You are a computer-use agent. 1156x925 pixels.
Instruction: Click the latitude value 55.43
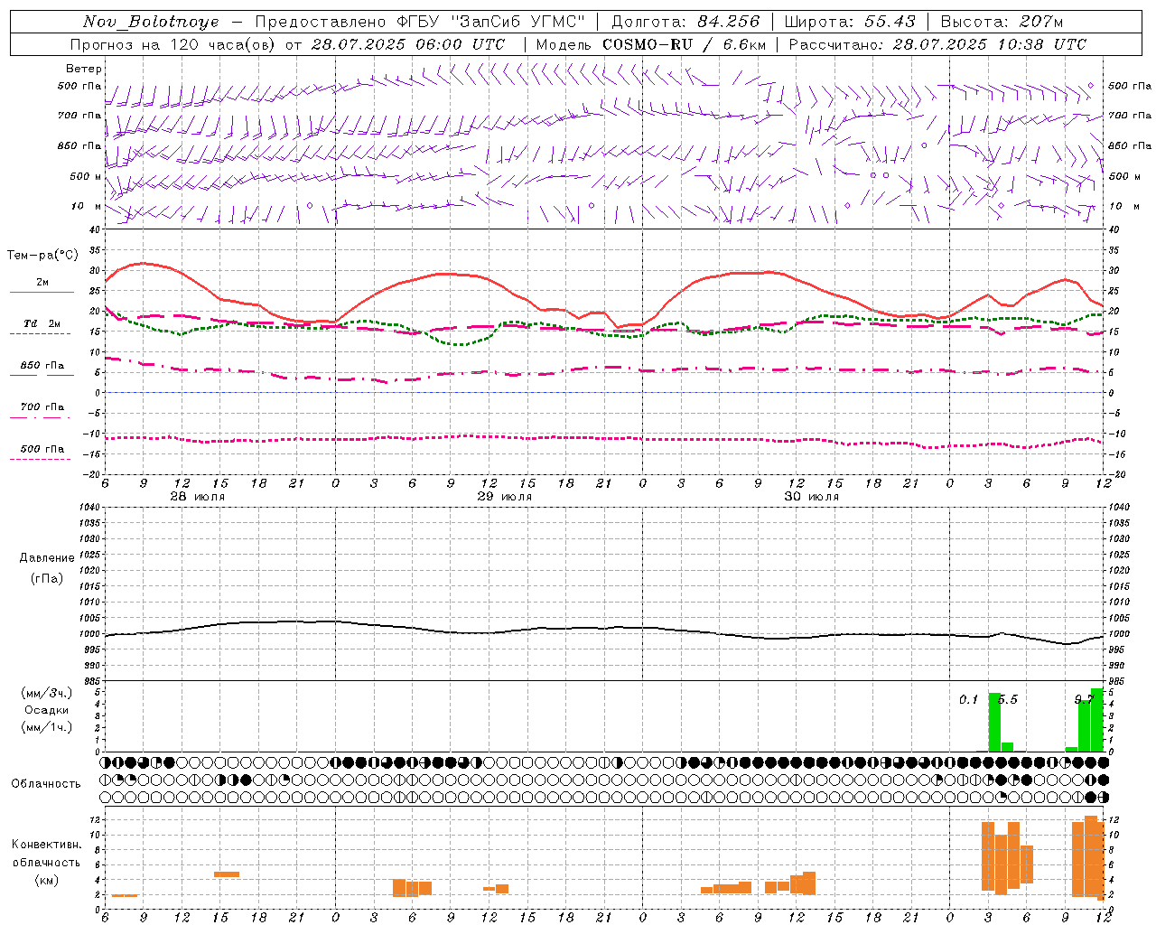[890, 22]
